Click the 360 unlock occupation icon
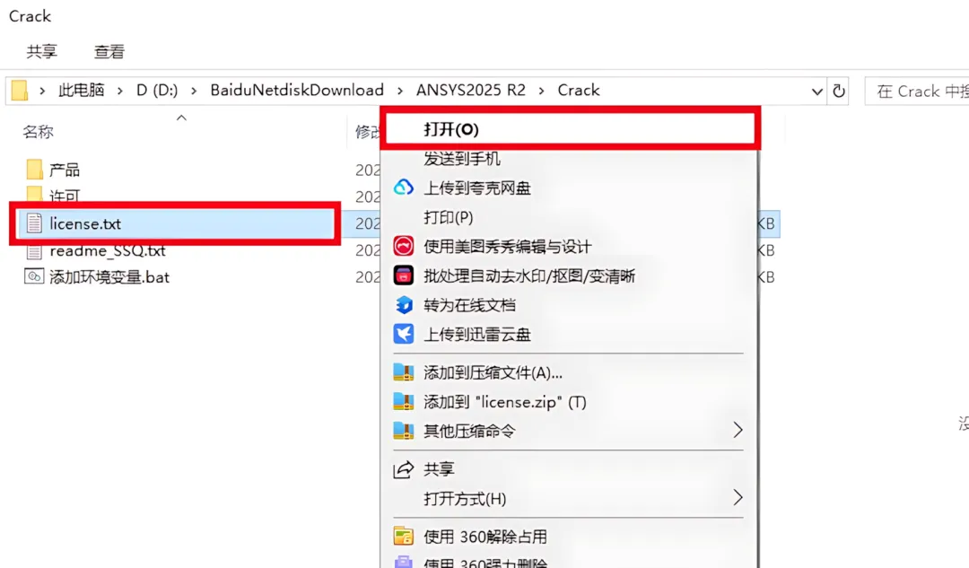The image size is (969, 568). tap(404, 536)
